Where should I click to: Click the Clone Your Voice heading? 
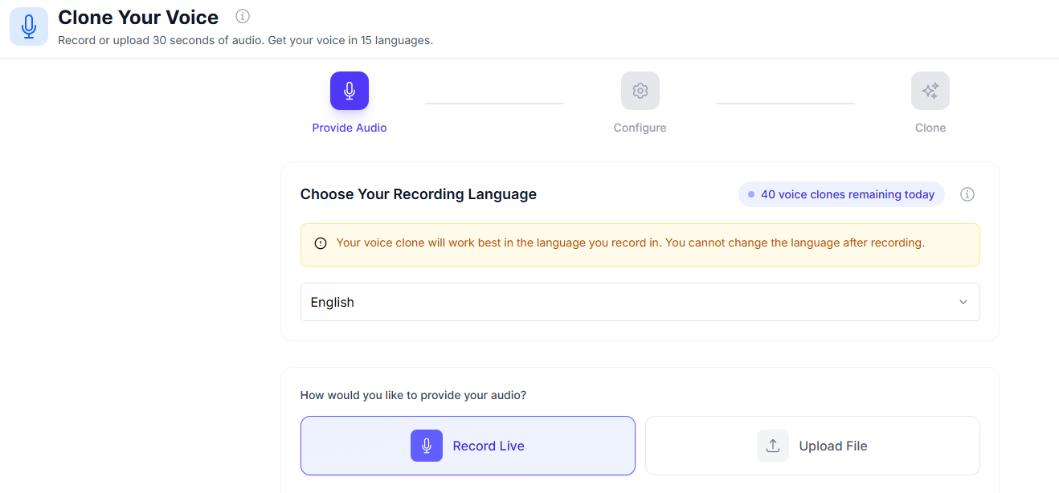tap(138, 17)
